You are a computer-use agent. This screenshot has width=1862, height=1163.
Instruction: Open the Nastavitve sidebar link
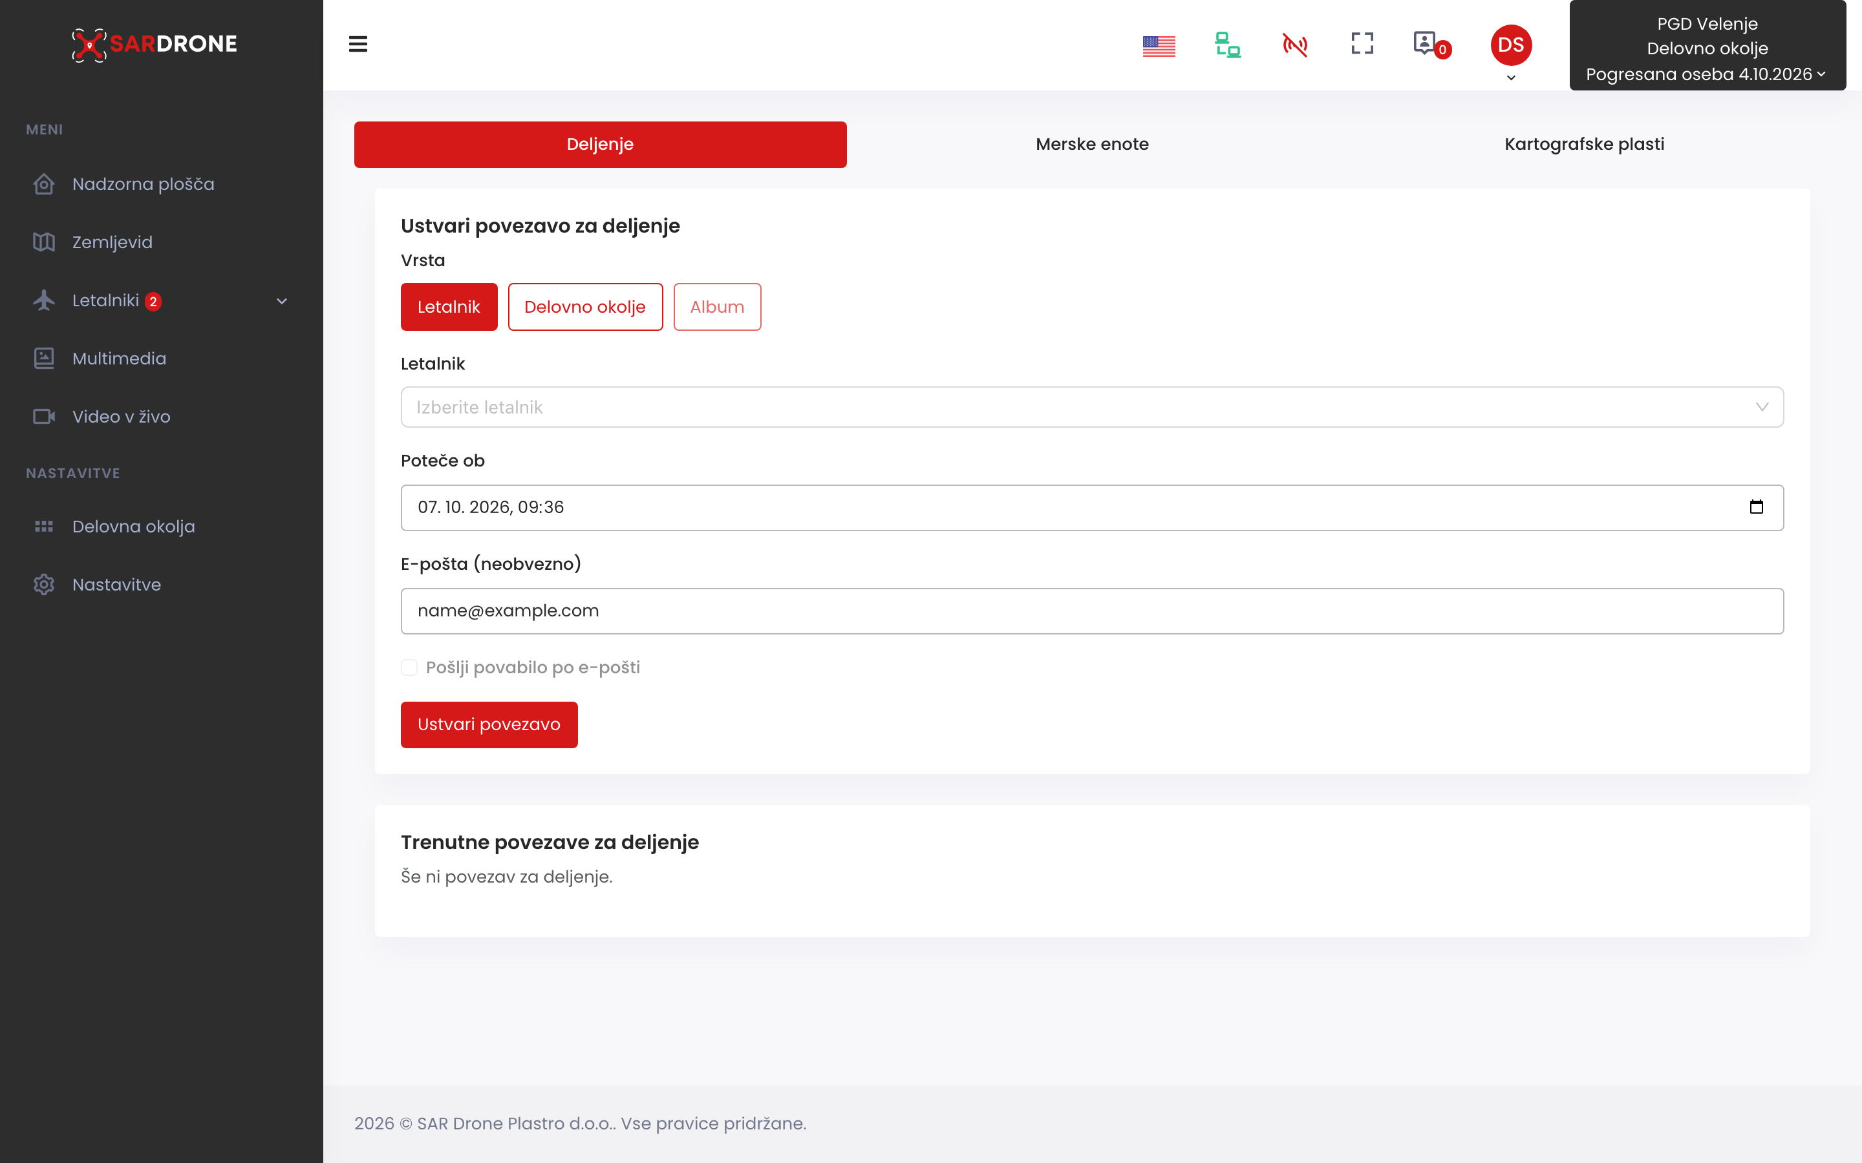[x=117, y=585]
